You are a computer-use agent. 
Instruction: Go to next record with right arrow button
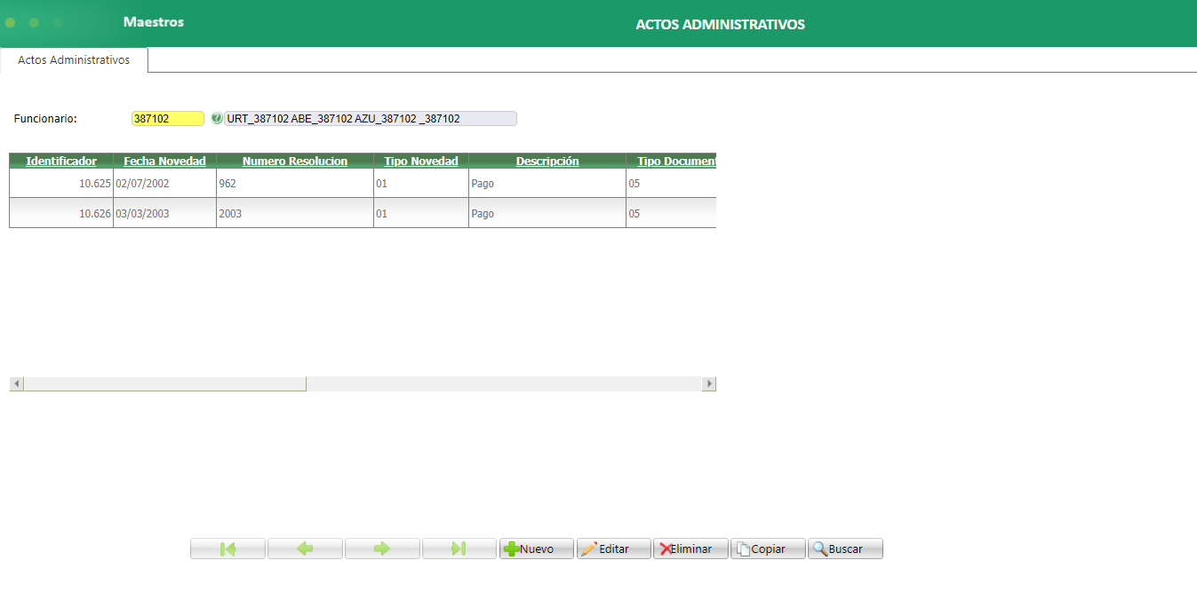tap(382, 549)
